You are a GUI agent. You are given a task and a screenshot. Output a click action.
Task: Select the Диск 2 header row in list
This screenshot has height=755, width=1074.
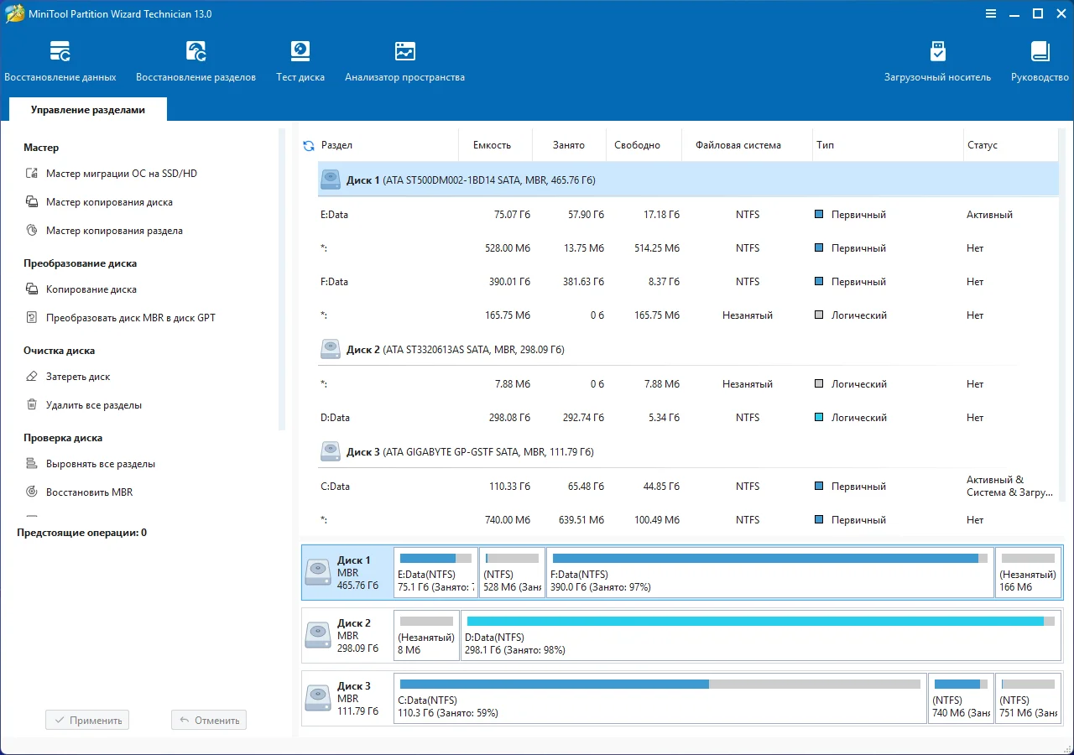click(455, 349)
